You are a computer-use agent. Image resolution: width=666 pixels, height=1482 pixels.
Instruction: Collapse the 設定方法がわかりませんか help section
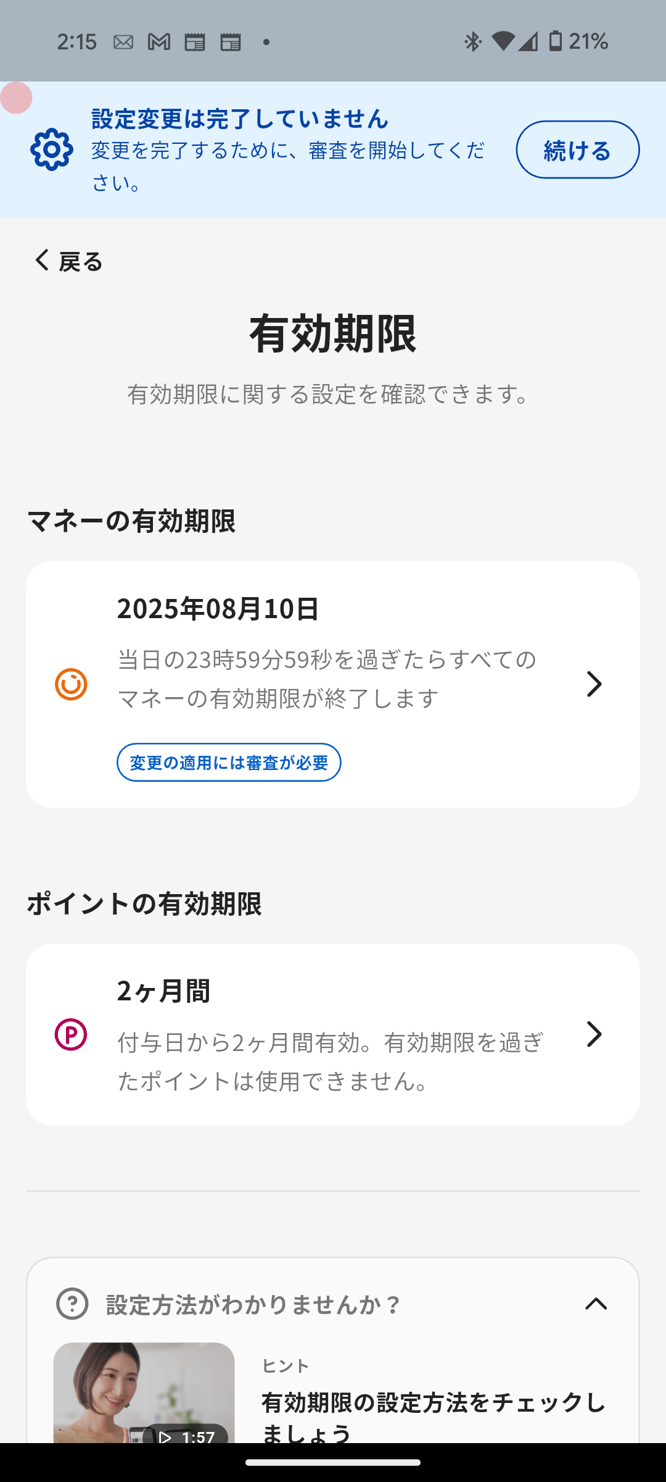click(596, 1304)
